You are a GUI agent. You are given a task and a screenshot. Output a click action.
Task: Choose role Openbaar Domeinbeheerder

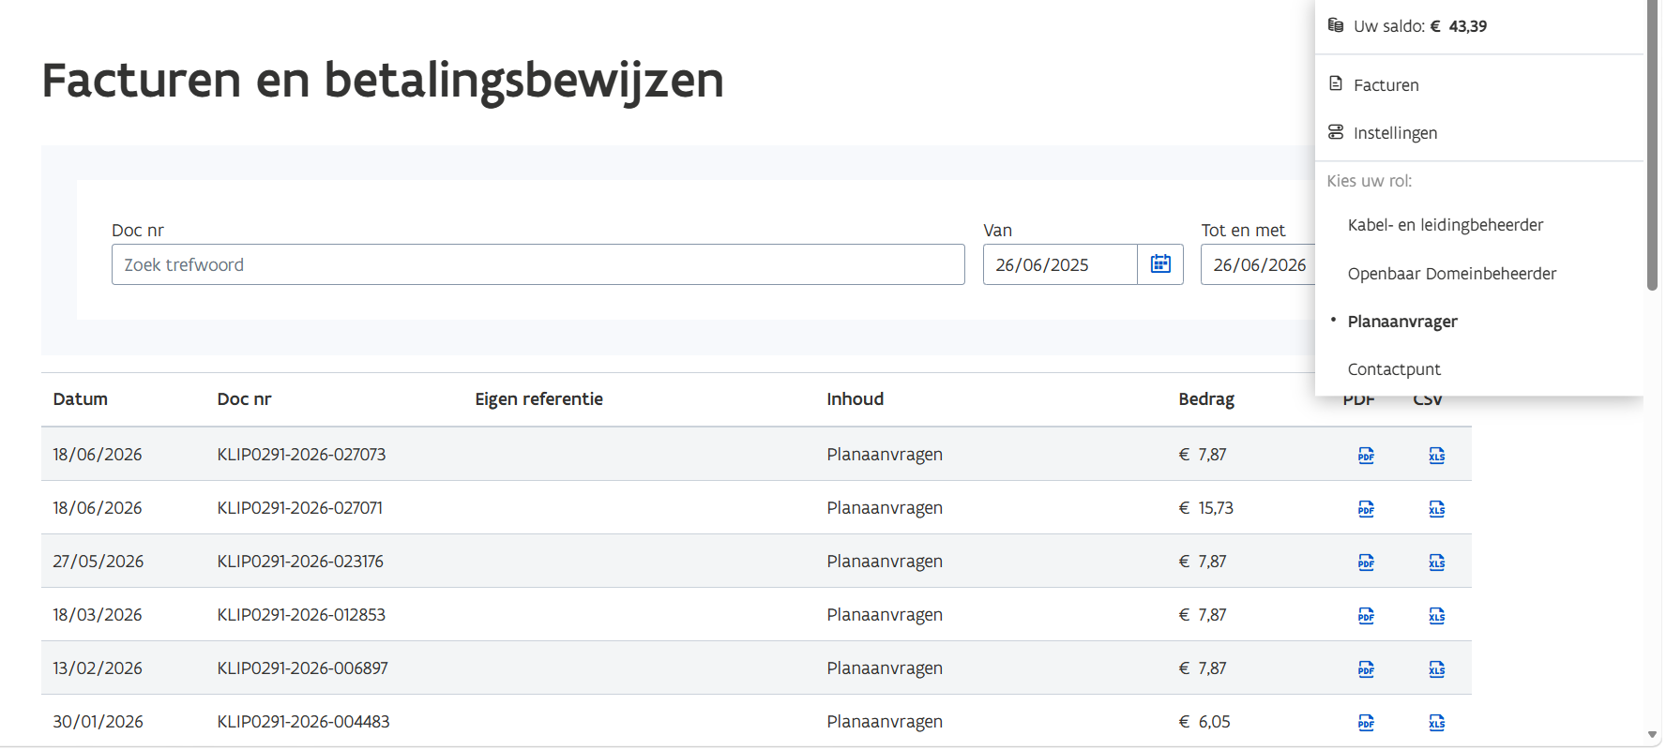[x=1452, y=274]
